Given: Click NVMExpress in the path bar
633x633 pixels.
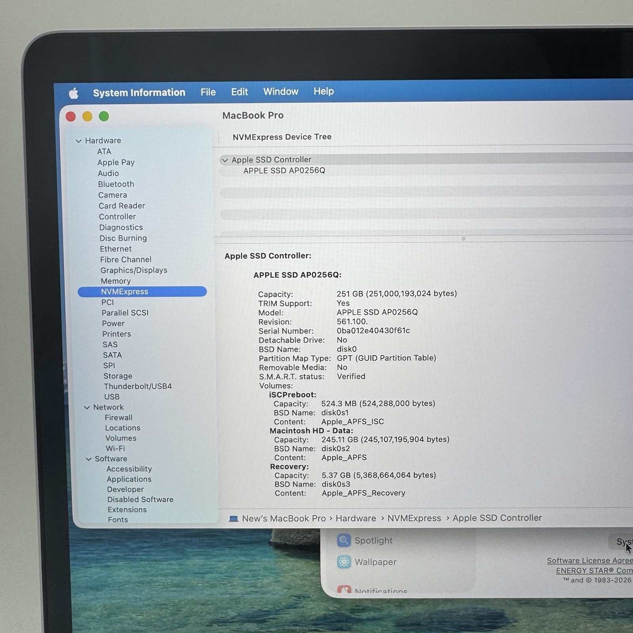Looking at the screenshot, I should (x=414, y=518).
